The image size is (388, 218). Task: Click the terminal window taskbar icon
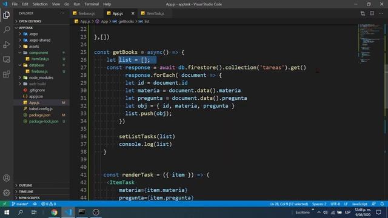coord(82,213)
